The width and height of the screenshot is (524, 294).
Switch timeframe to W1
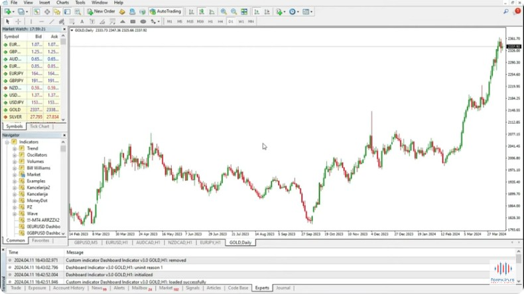[x=241, y=21]
